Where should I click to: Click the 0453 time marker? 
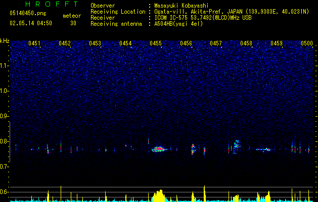pyautogui.click(x=95, y=43)
